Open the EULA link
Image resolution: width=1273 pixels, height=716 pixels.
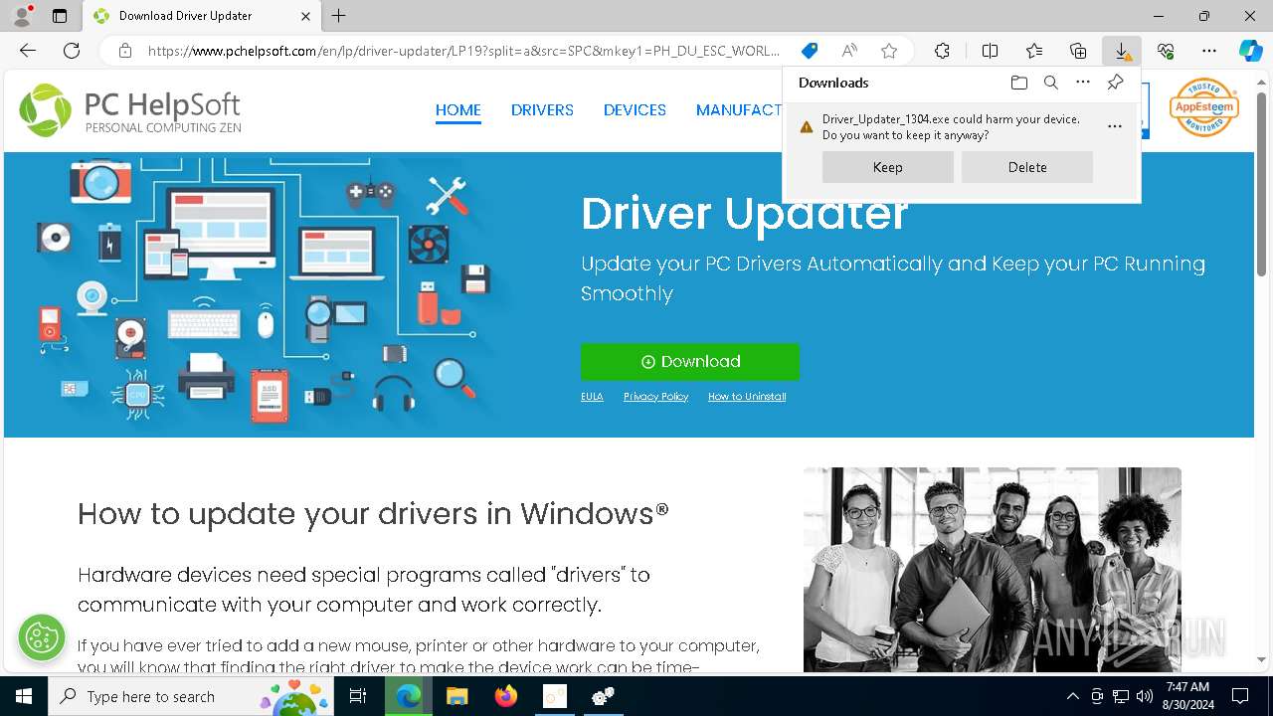coord(592,396)
